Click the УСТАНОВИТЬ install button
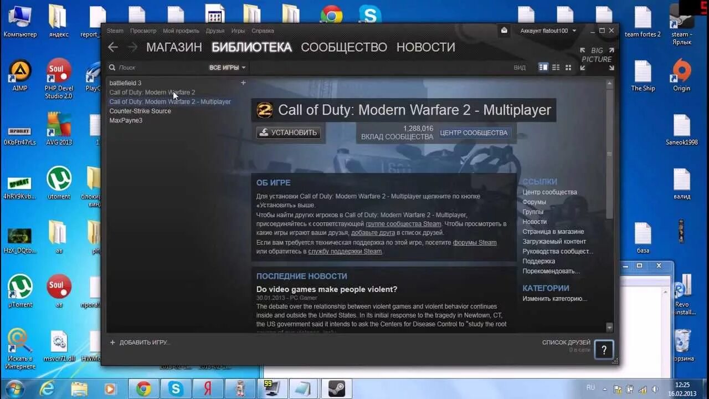Viewport: 709px width, 399px height. click(x=289, y=132)
